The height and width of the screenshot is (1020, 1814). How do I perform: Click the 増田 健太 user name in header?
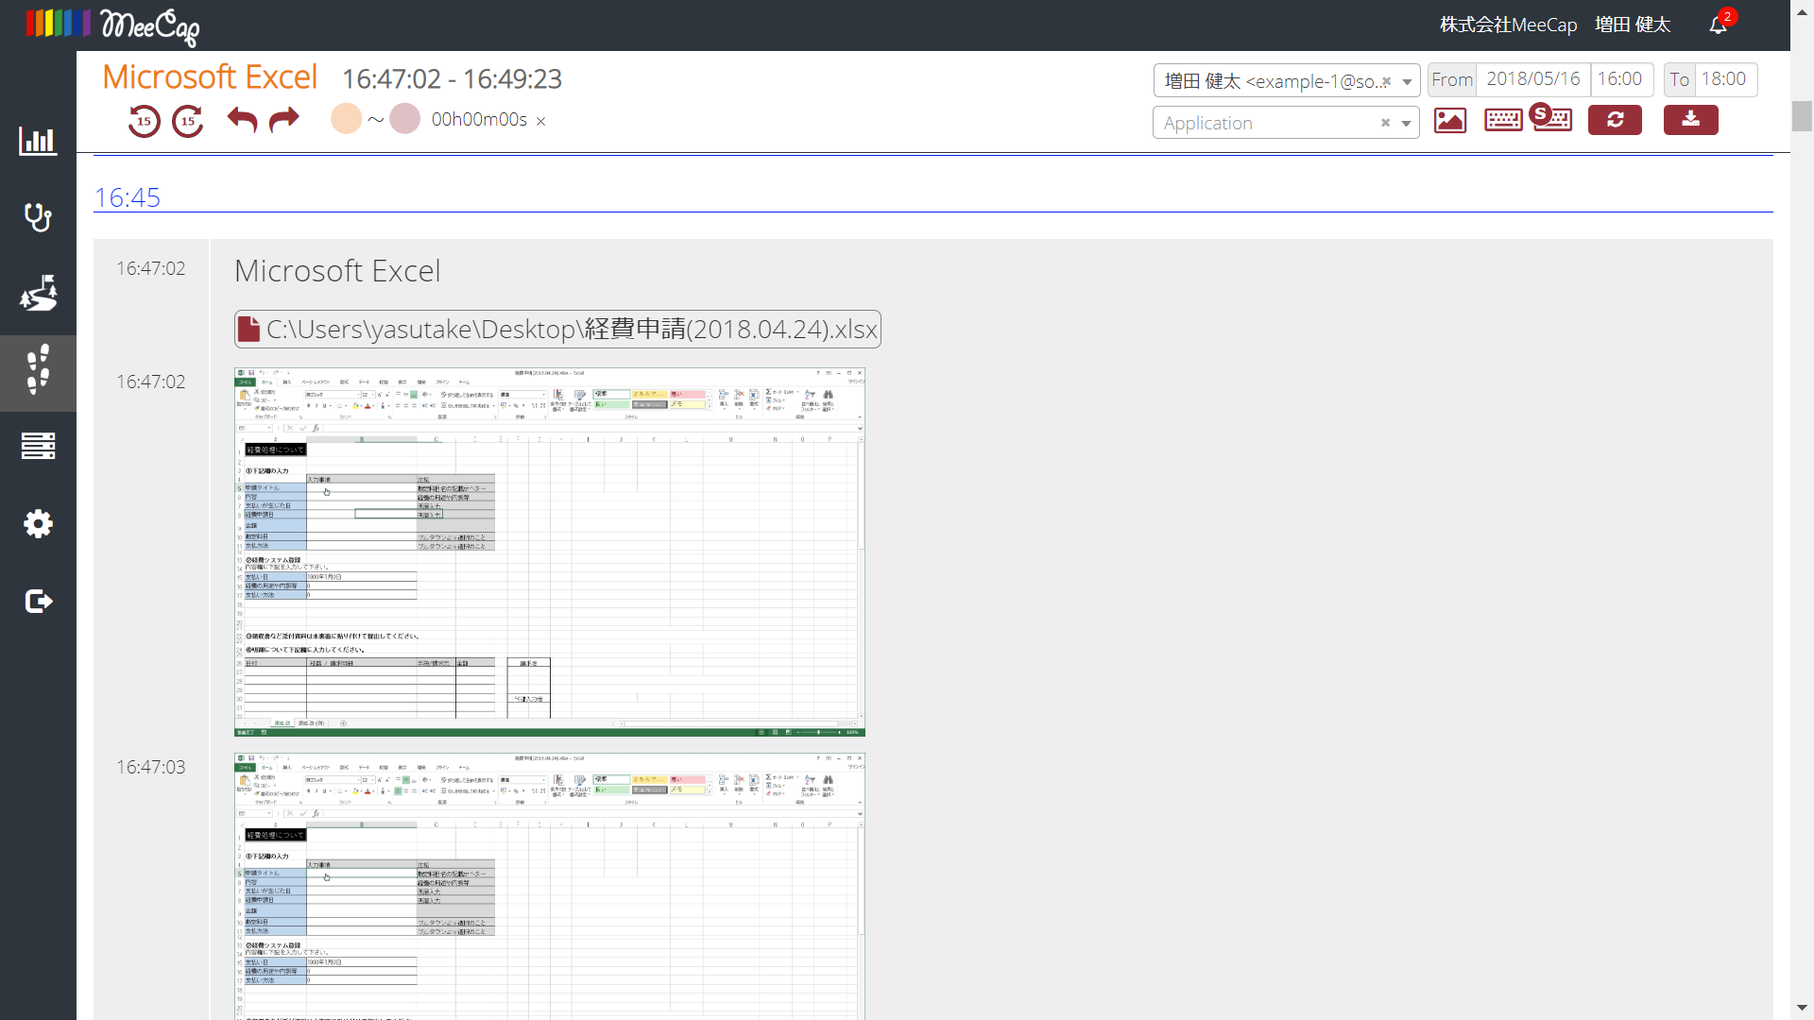pyautogui.click(x=1633, y=25)
